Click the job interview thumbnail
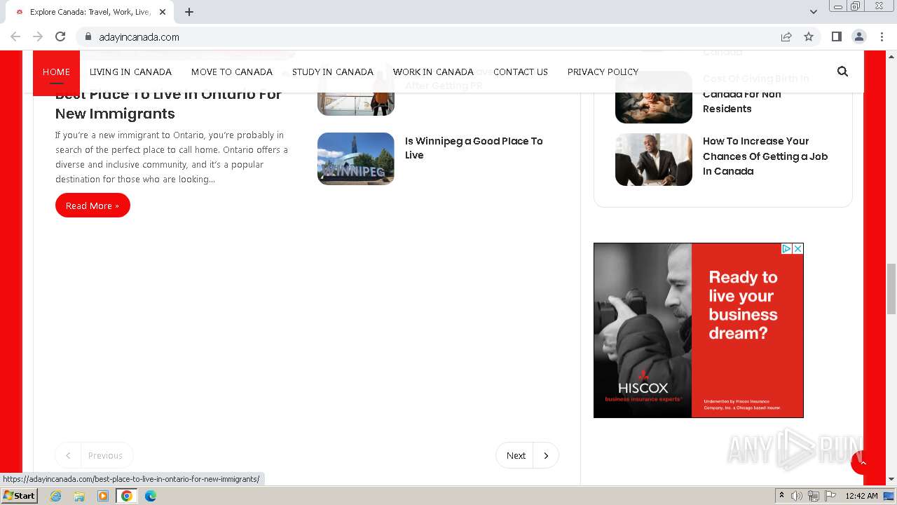The image size is (897, 505). 654,160
